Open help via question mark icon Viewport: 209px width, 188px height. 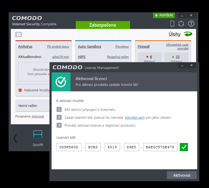pyautogui.click(x=191, y=24)
